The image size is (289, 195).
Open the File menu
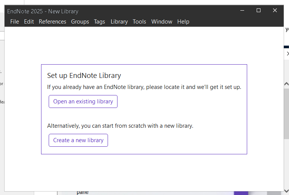pos(14,22)
